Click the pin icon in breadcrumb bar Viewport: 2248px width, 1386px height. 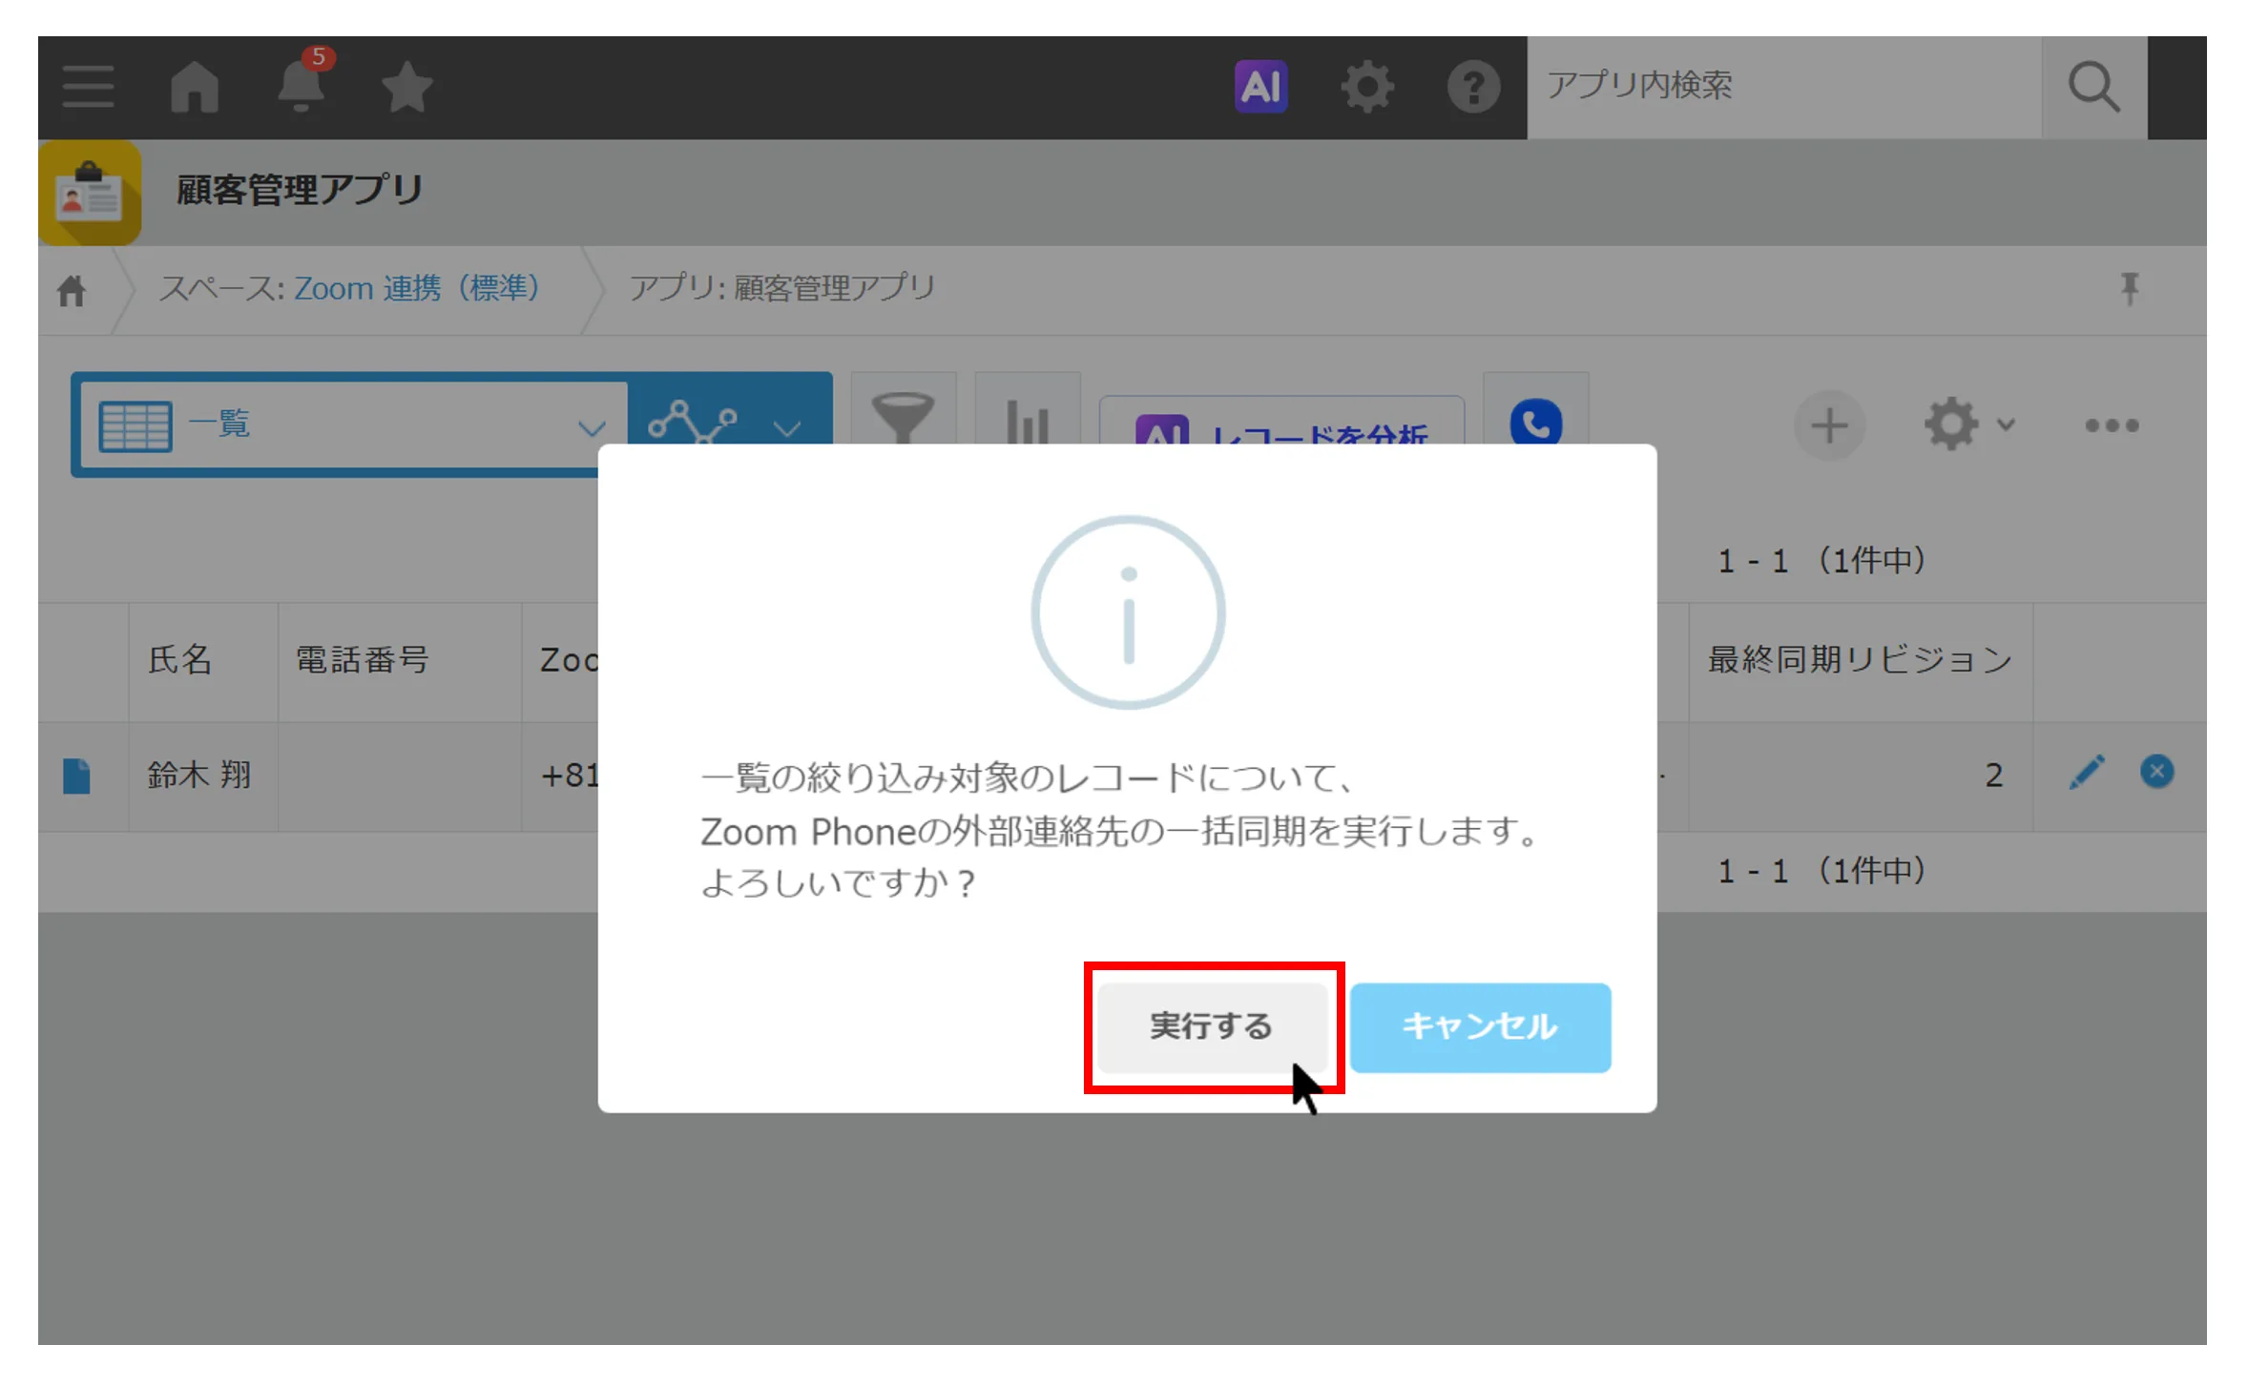tap(2130, 288)
